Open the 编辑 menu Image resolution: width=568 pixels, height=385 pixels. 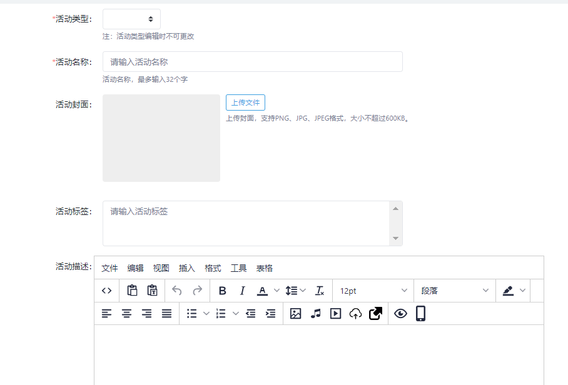pyautogui.click(x=135, y=268)
